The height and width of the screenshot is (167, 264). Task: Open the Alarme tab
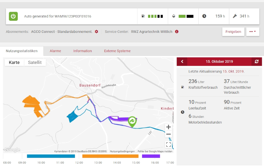(x=55, y=51)
